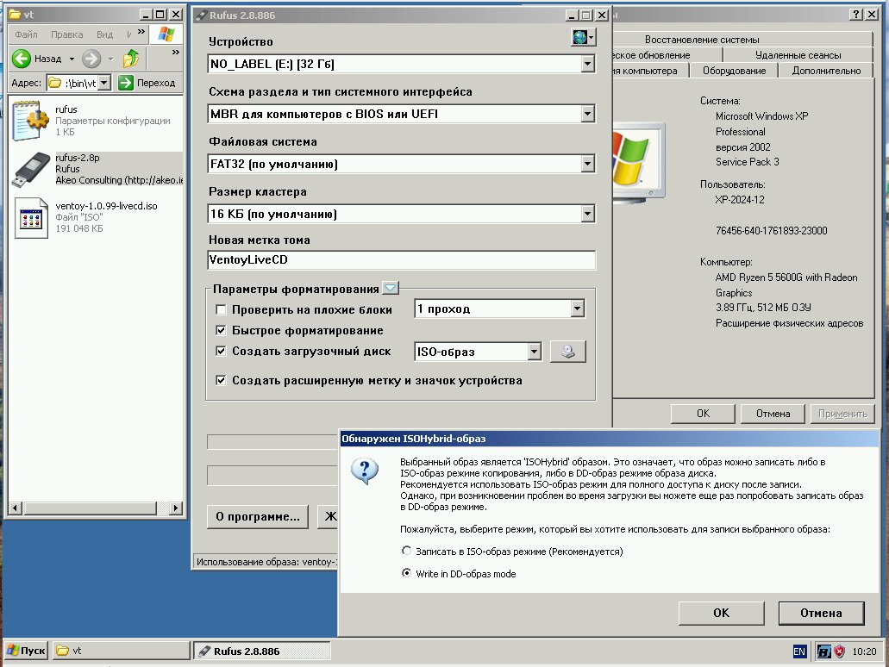Click the О программе button in Rufus
The image size is (889, 667).
pyautogui.click(x=258, y=517)
